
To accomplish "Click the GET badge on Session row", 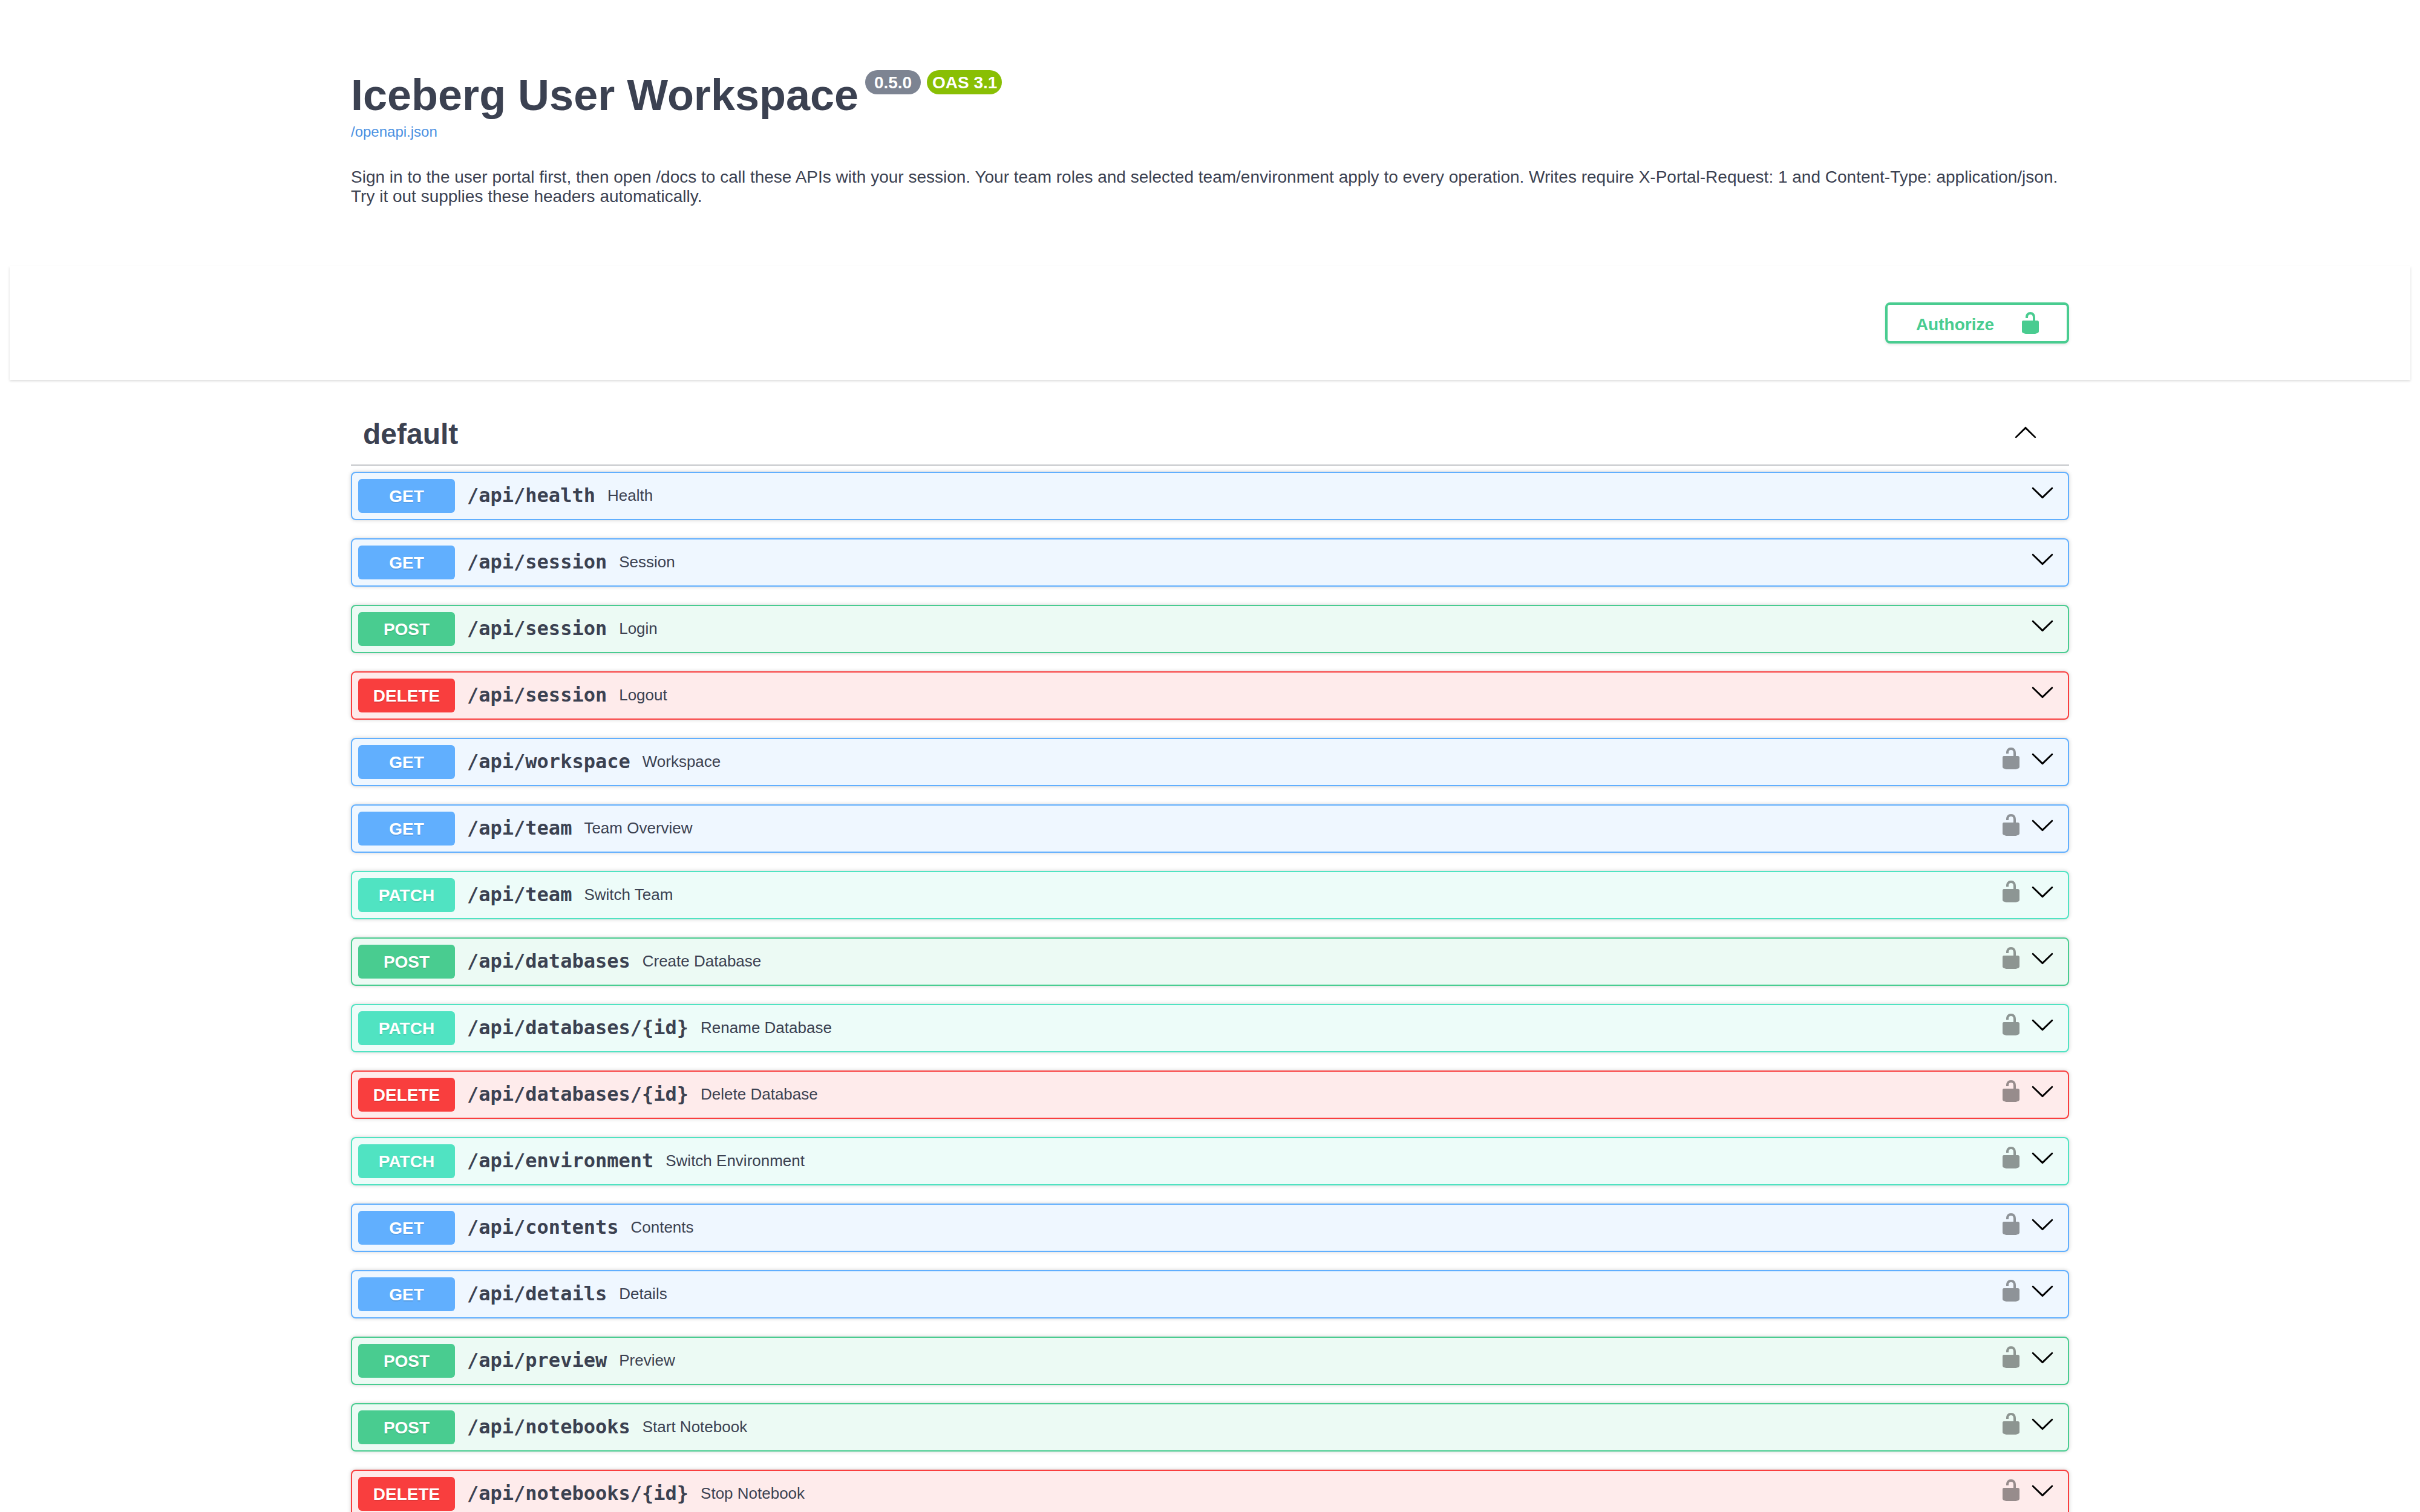I will point(406,562).
